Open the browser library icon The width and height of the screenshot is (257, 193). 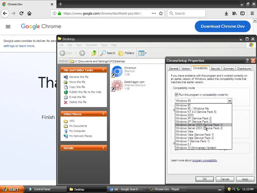pos(234,13)
